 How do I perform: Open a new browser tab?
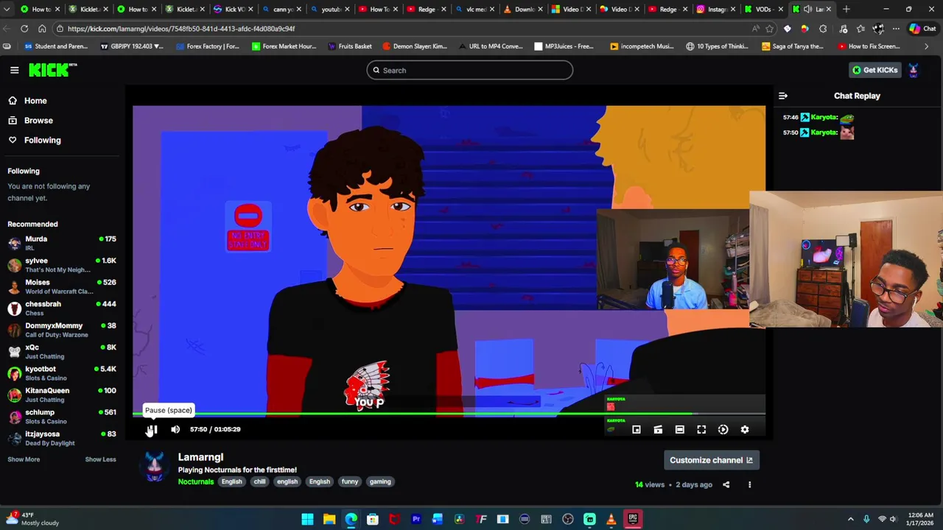pos(846,9)
